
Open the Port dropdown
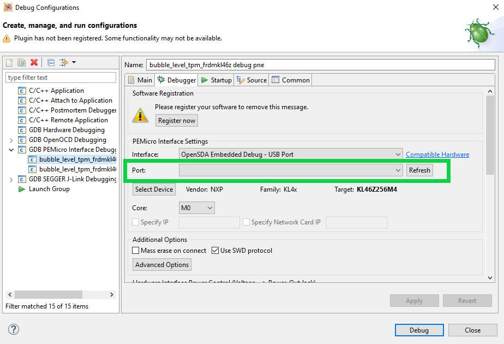coord(291,170)
